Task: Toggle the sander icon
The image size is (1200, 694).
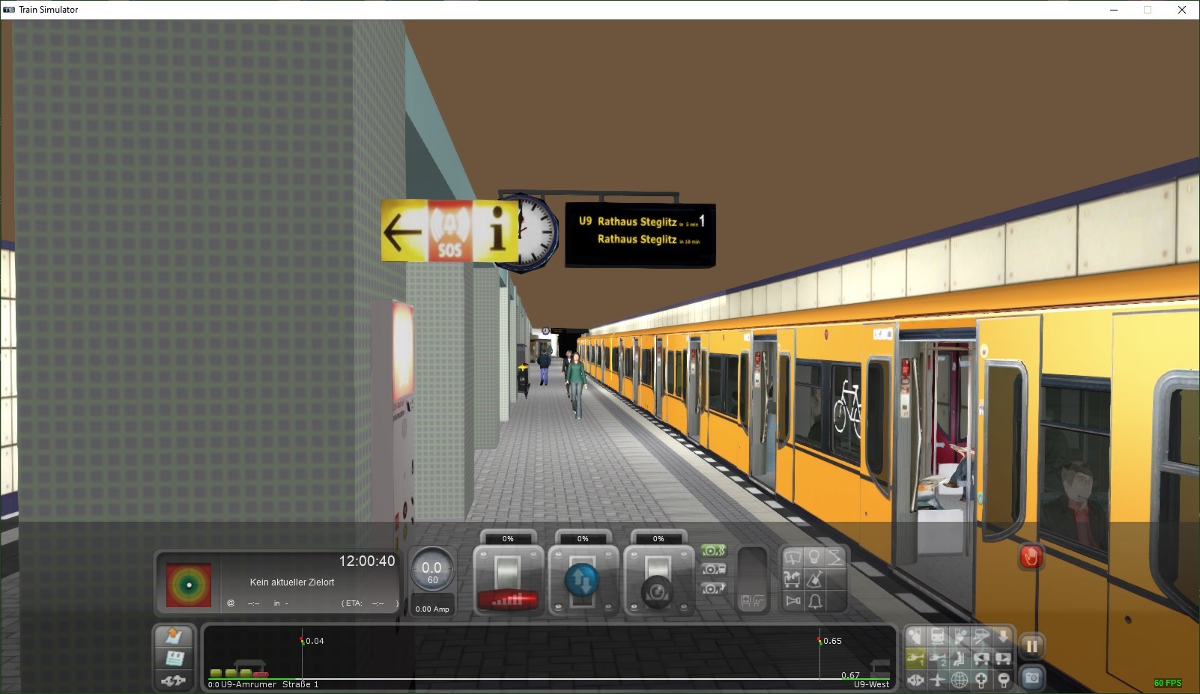Action: 814,579
